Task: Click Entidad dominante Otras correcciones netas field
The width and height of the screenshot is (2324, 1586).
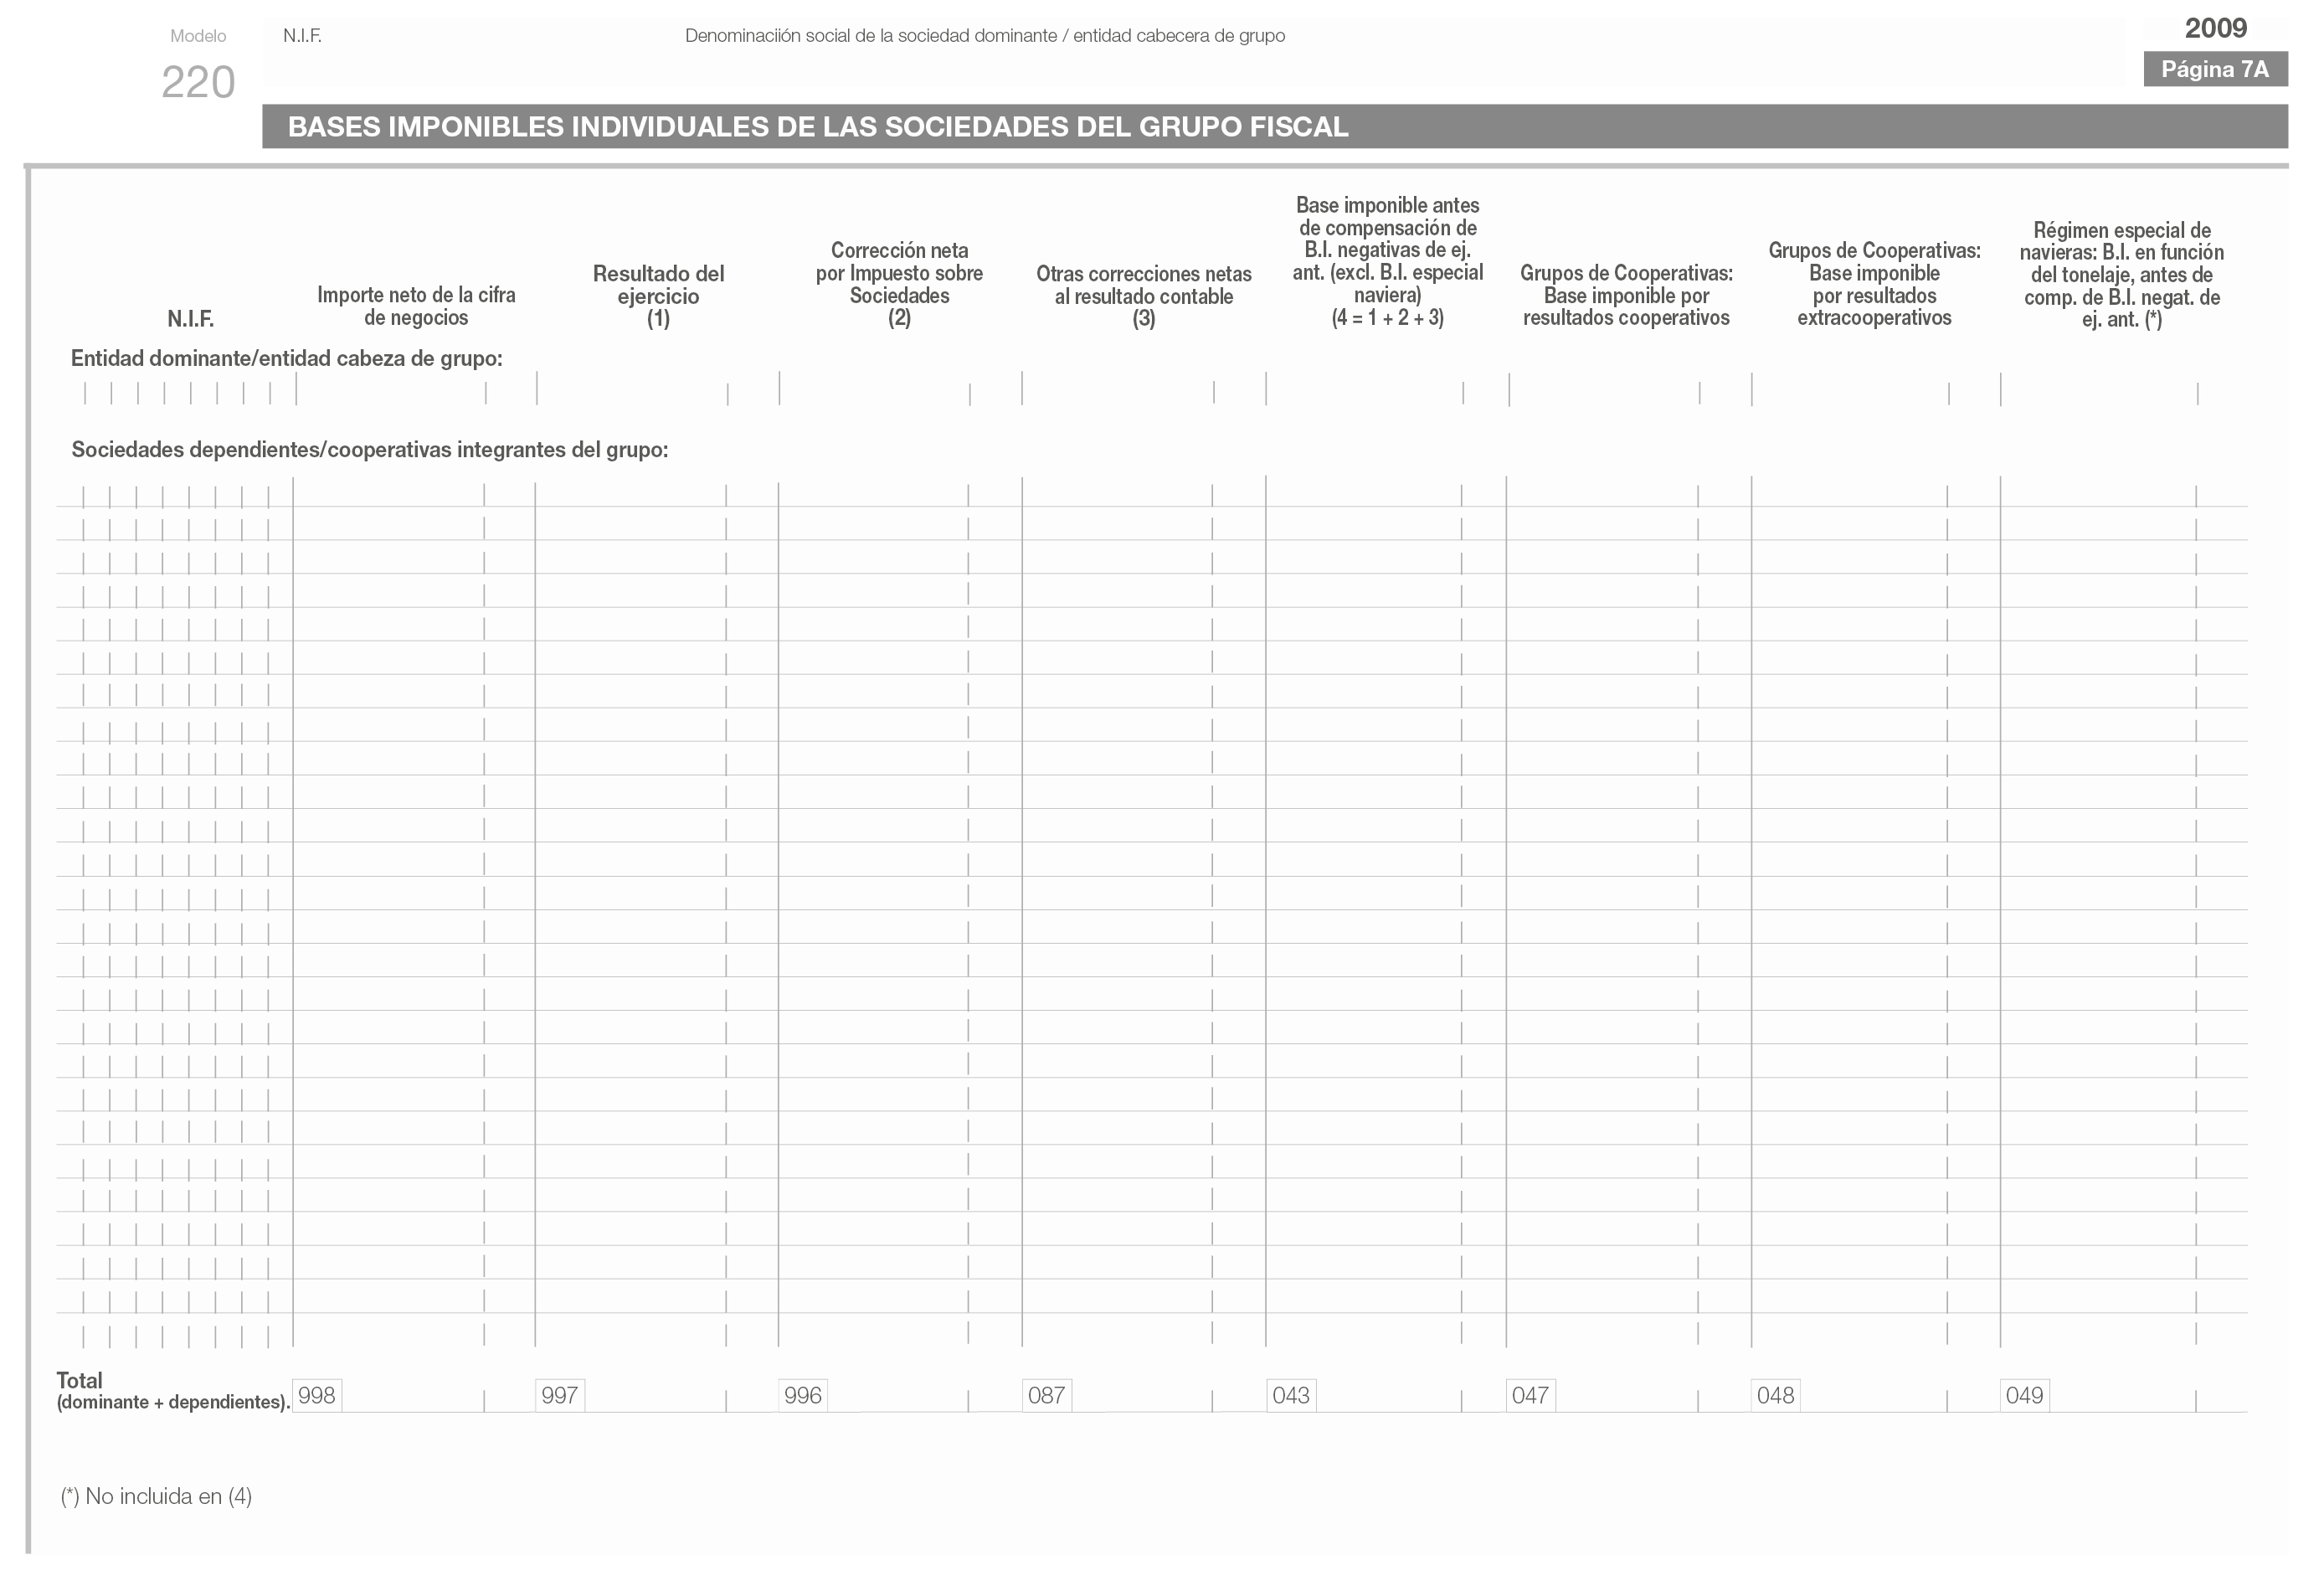Action: coord(1143,389)
